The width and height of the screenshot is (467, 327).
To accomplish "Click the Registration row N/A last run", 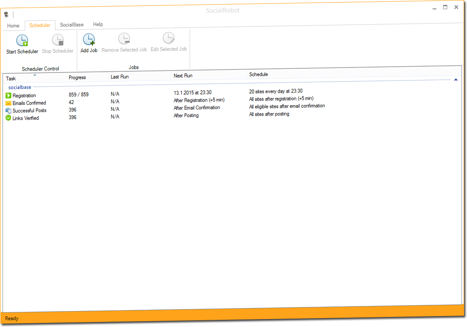I will click(x=115, y=94).
